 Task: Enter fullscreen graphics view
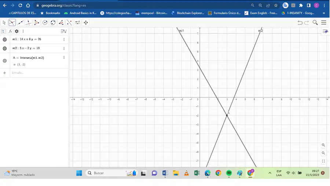(x=323, y=161)
